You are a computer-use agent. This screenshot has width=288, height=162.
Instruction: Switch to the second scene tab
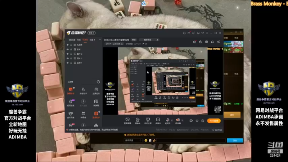point(79,40)
